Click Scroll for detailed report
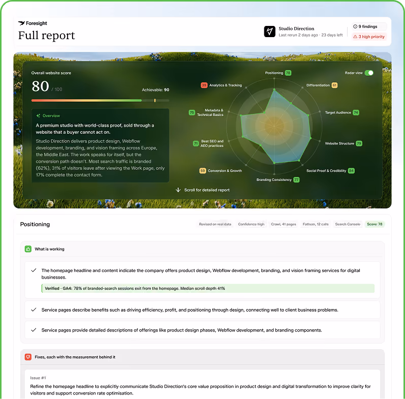 click(x=207, y=190)
